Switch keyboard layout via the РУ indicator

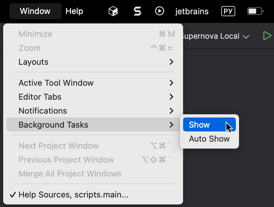click(228, 11)
